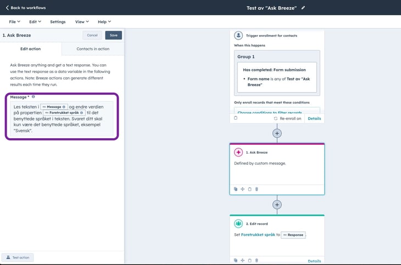Cancel editing the Ask Breeze action

92,35
